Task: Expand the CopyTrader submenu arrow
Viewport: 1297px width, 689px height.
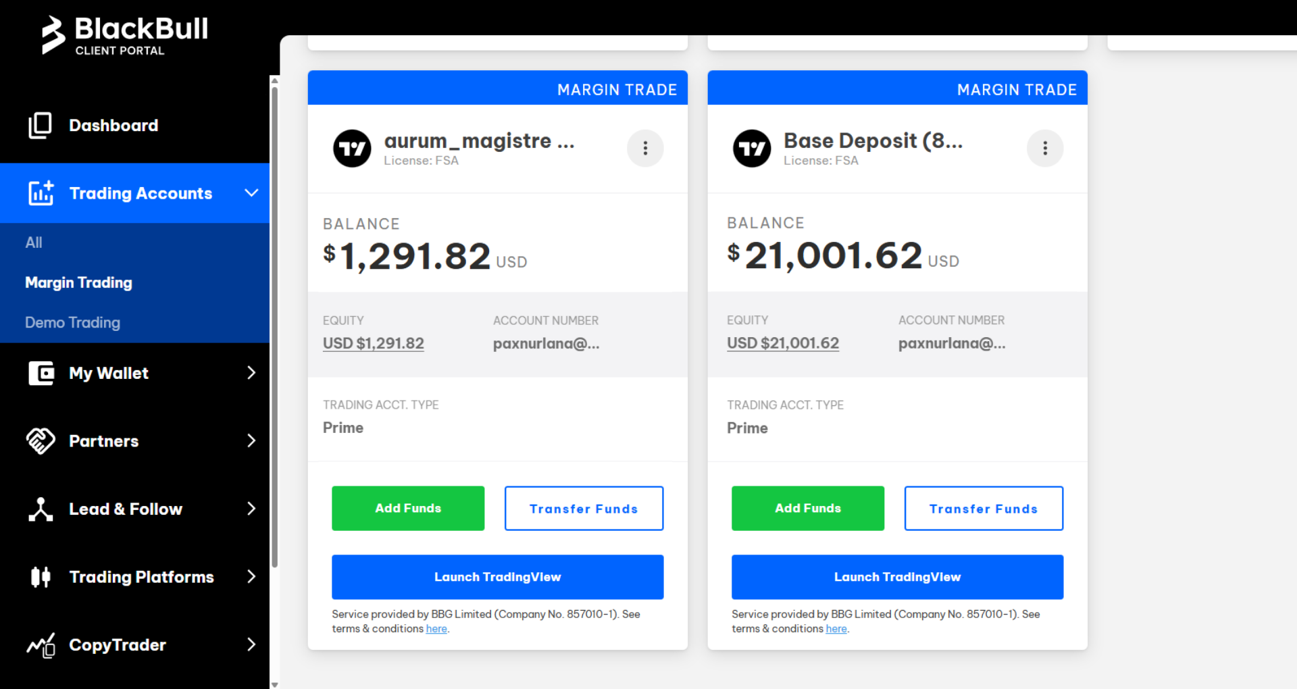Action: coord(251,644)
